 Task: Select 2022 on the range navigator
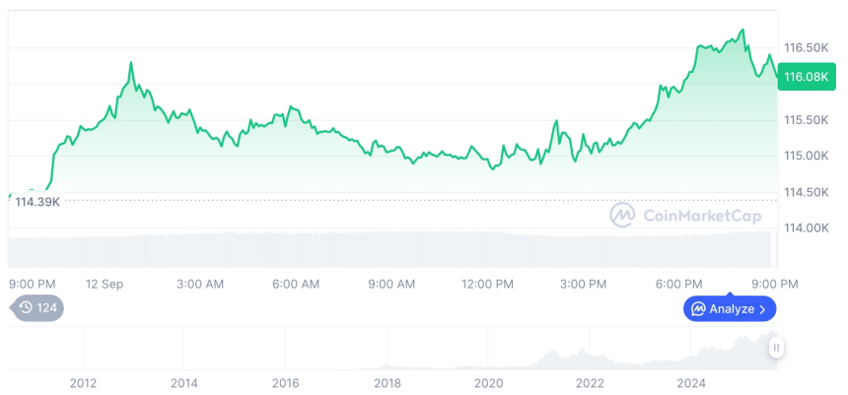point(590,382)
